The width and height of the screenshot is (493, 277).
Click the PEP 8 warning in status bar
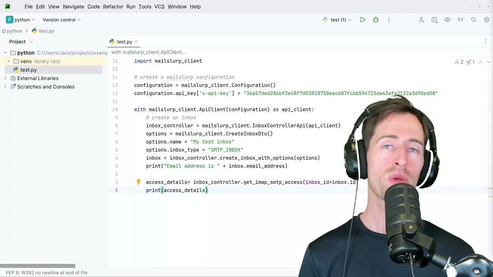coord(47,272)
